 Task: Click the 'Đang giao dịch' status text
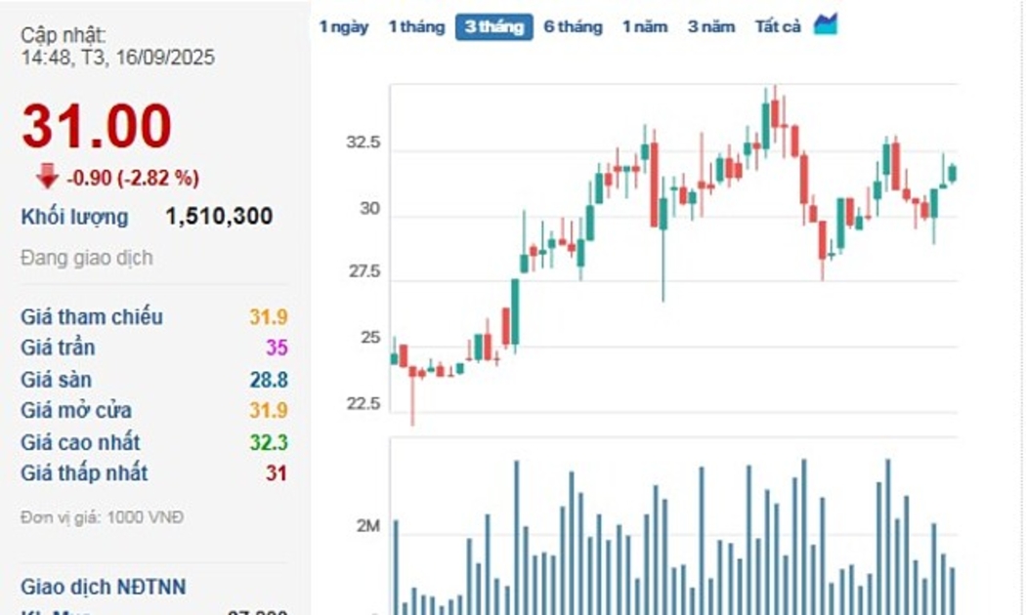click(86, 259)
